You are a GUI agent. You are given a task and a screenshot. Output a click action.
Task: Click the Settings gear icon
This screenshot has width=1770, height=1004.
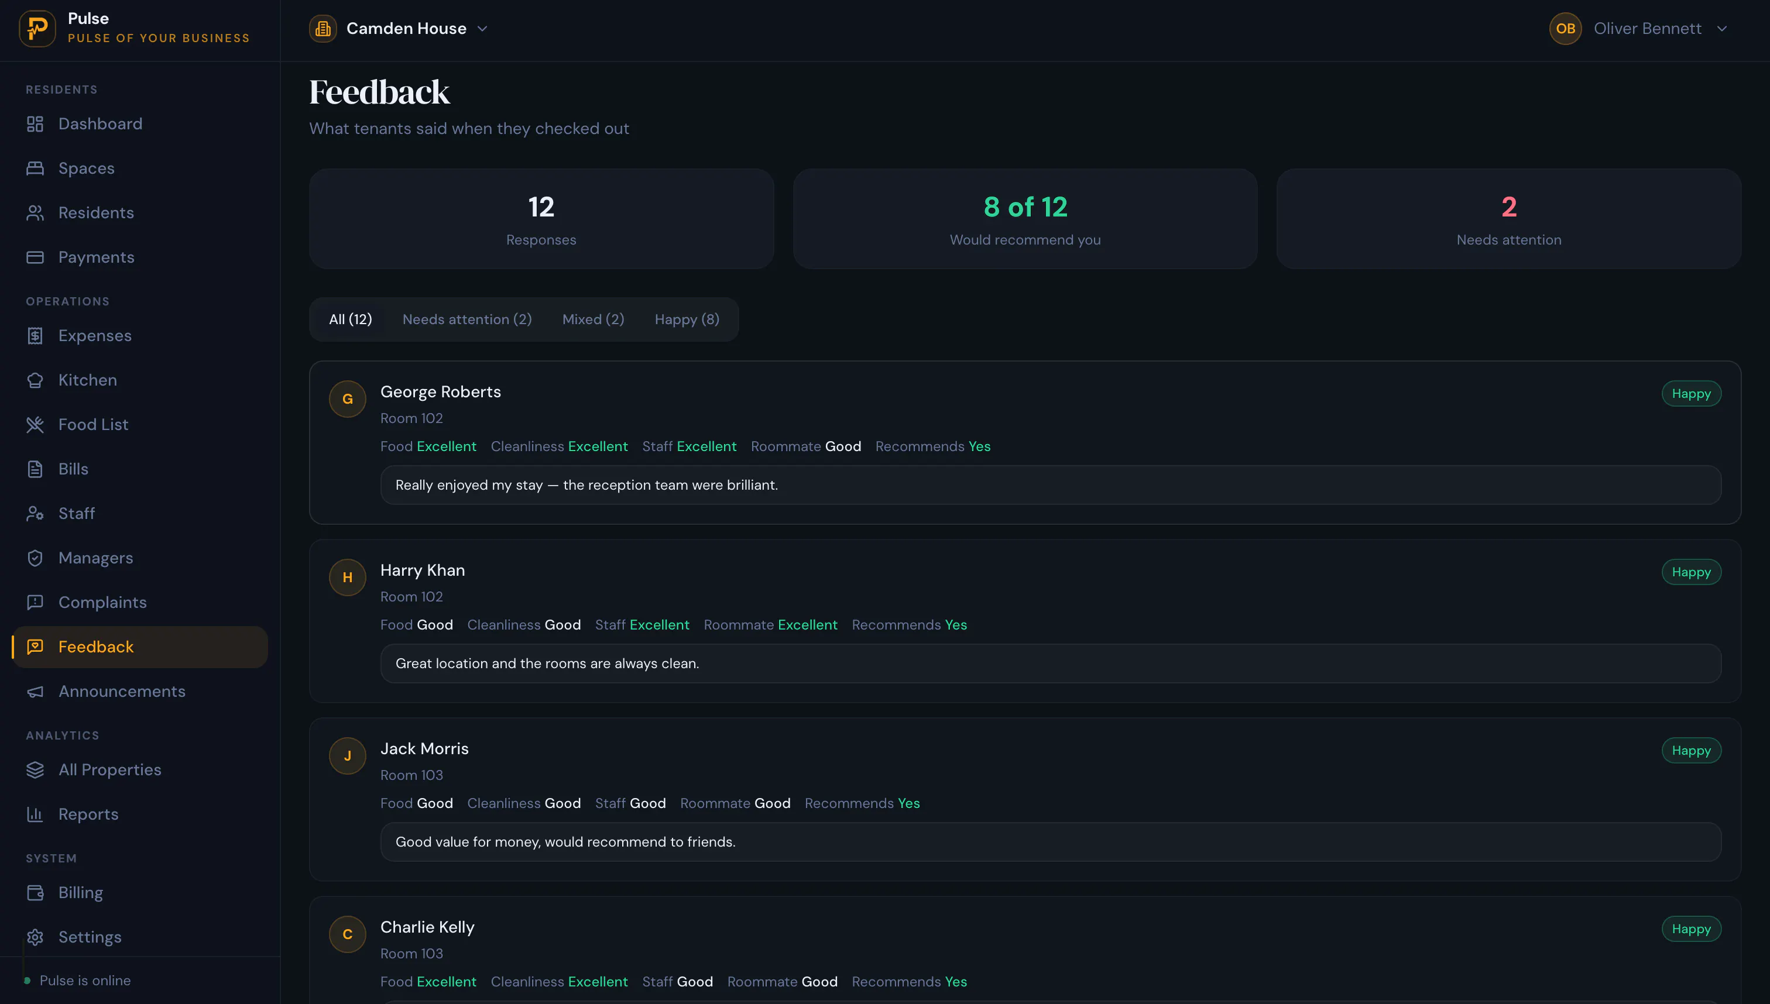coord(35,937)
